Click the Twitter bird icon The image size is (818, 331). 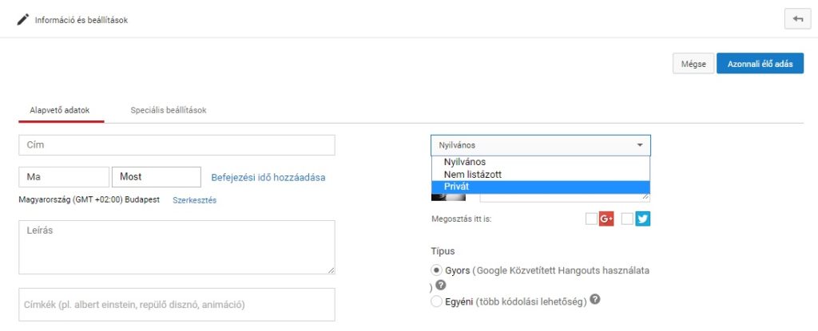coord(642,219)
